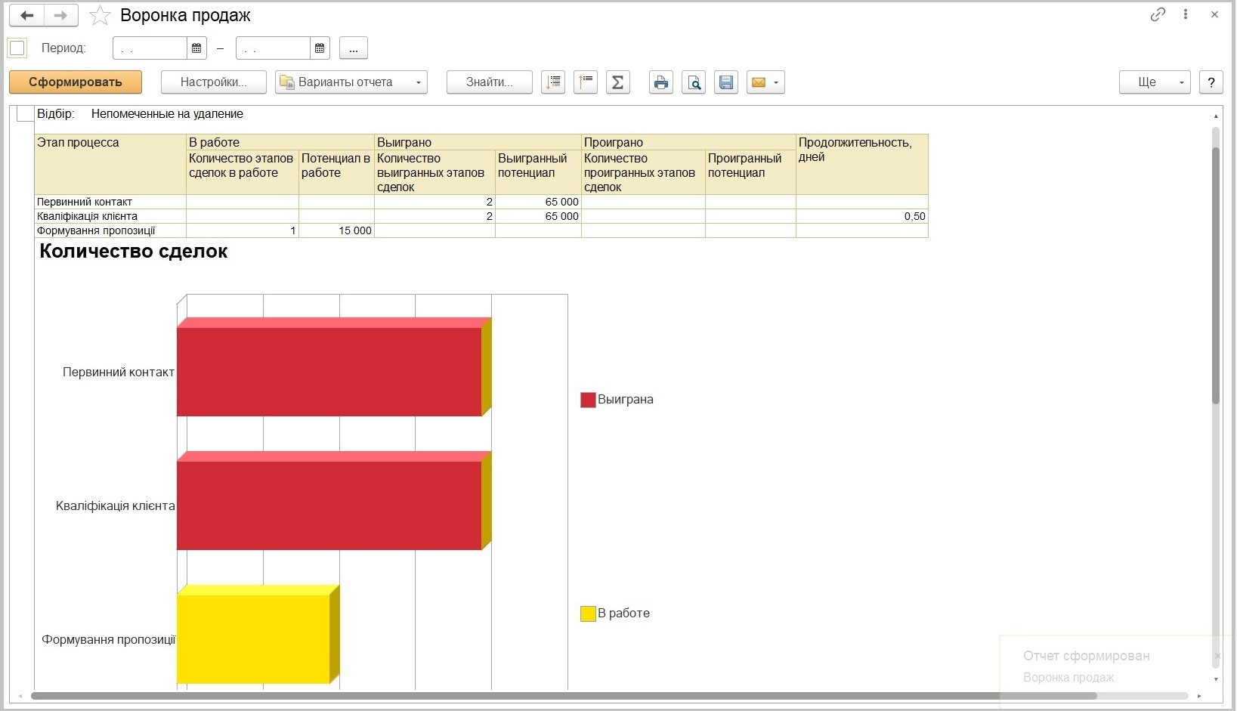
Task: Click Выиграна red legend swatch
Action: [x=588, y=400]
